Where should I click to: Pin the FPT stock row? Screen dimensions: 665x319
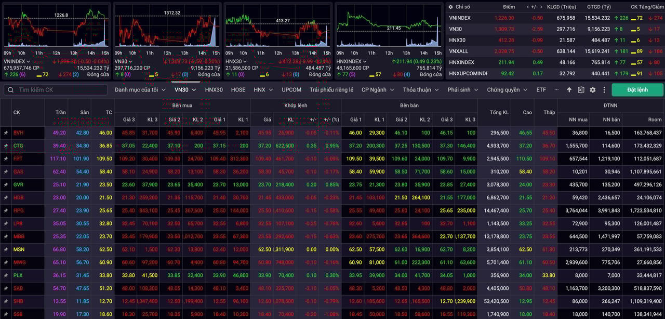[x=6, y=159]
